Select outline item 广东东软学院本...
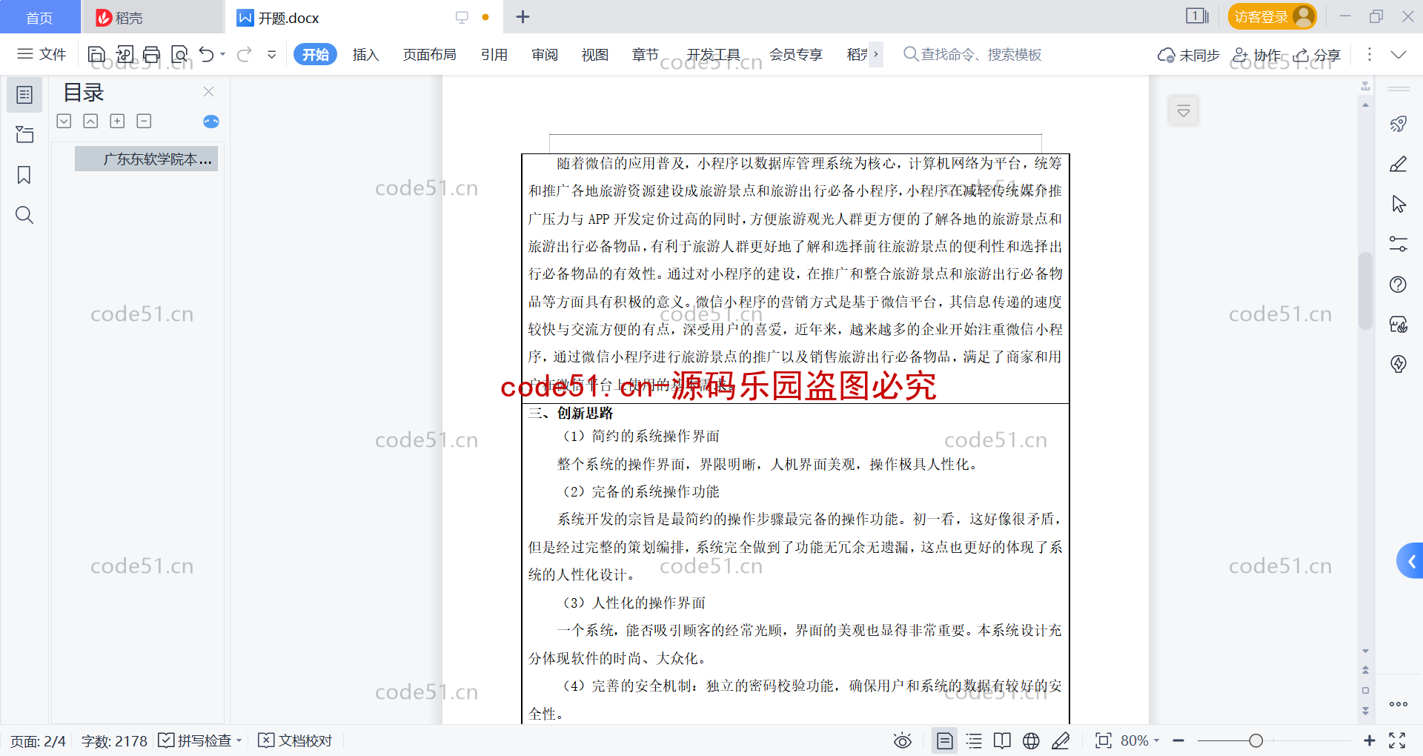 click(x=146, y=159)
